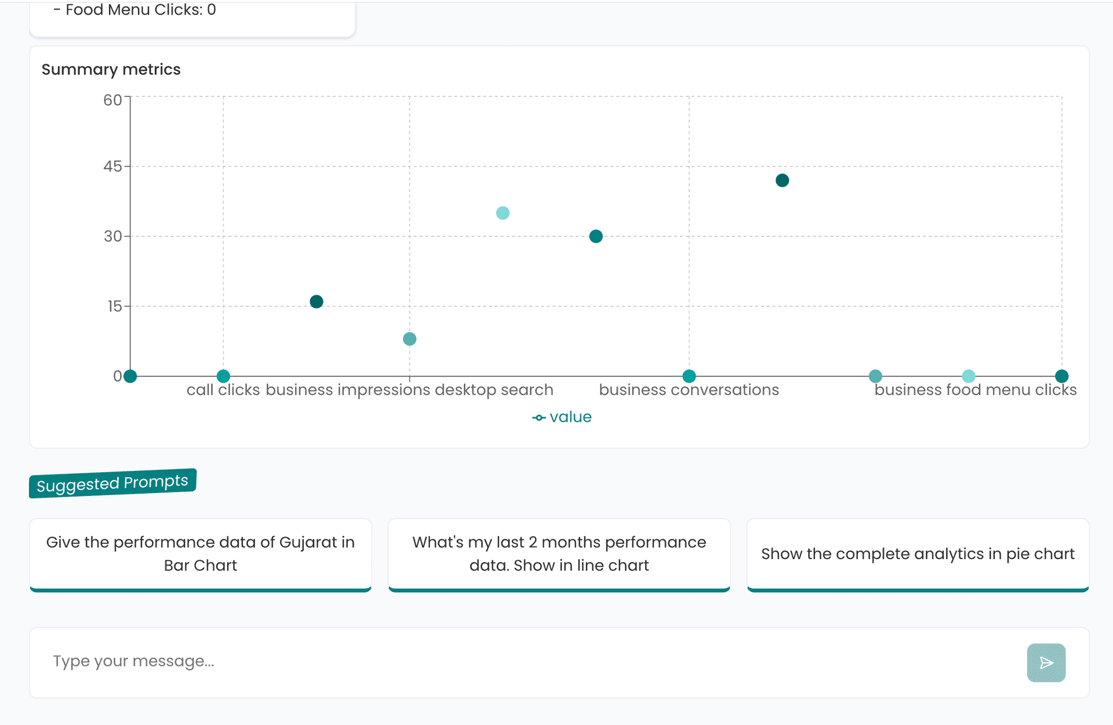Click the highest data point near 42
This screenshot has height=725, width=1113.
[x=782, y=180]
